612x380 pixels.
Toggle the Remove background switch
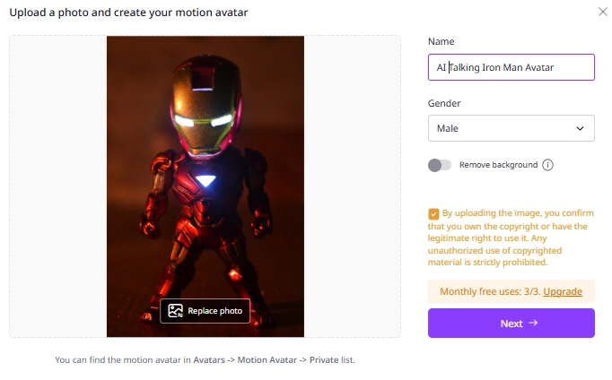[x=440, y=165]
